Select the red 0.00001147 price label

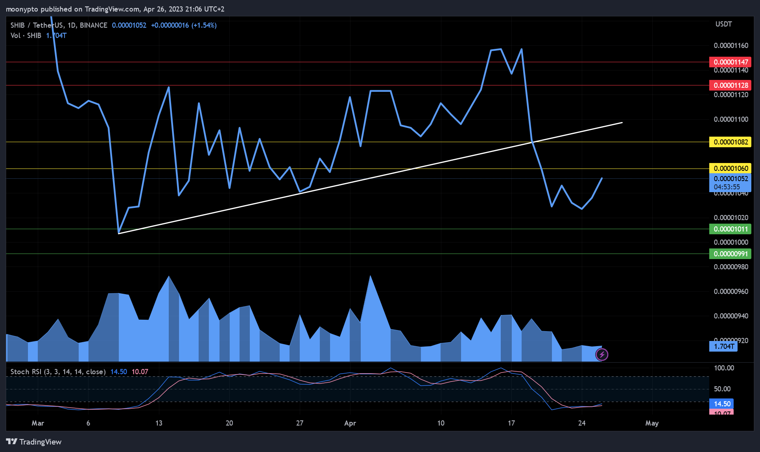click(x=730, y=62)
